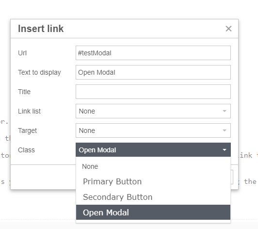Open the Target dropdown
Screen dimensions: 258x244
(x=153, y=130)
